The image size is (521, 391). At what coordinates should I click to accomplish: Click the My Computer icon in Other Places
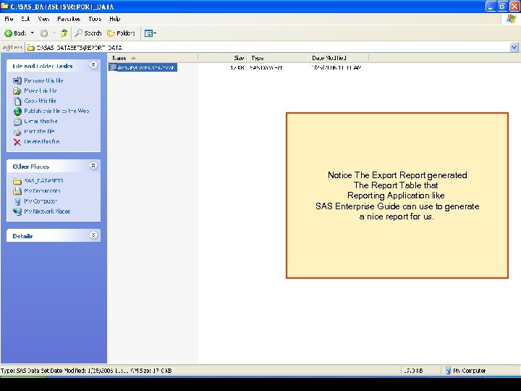pyautogui.click(x=17, y=201)
